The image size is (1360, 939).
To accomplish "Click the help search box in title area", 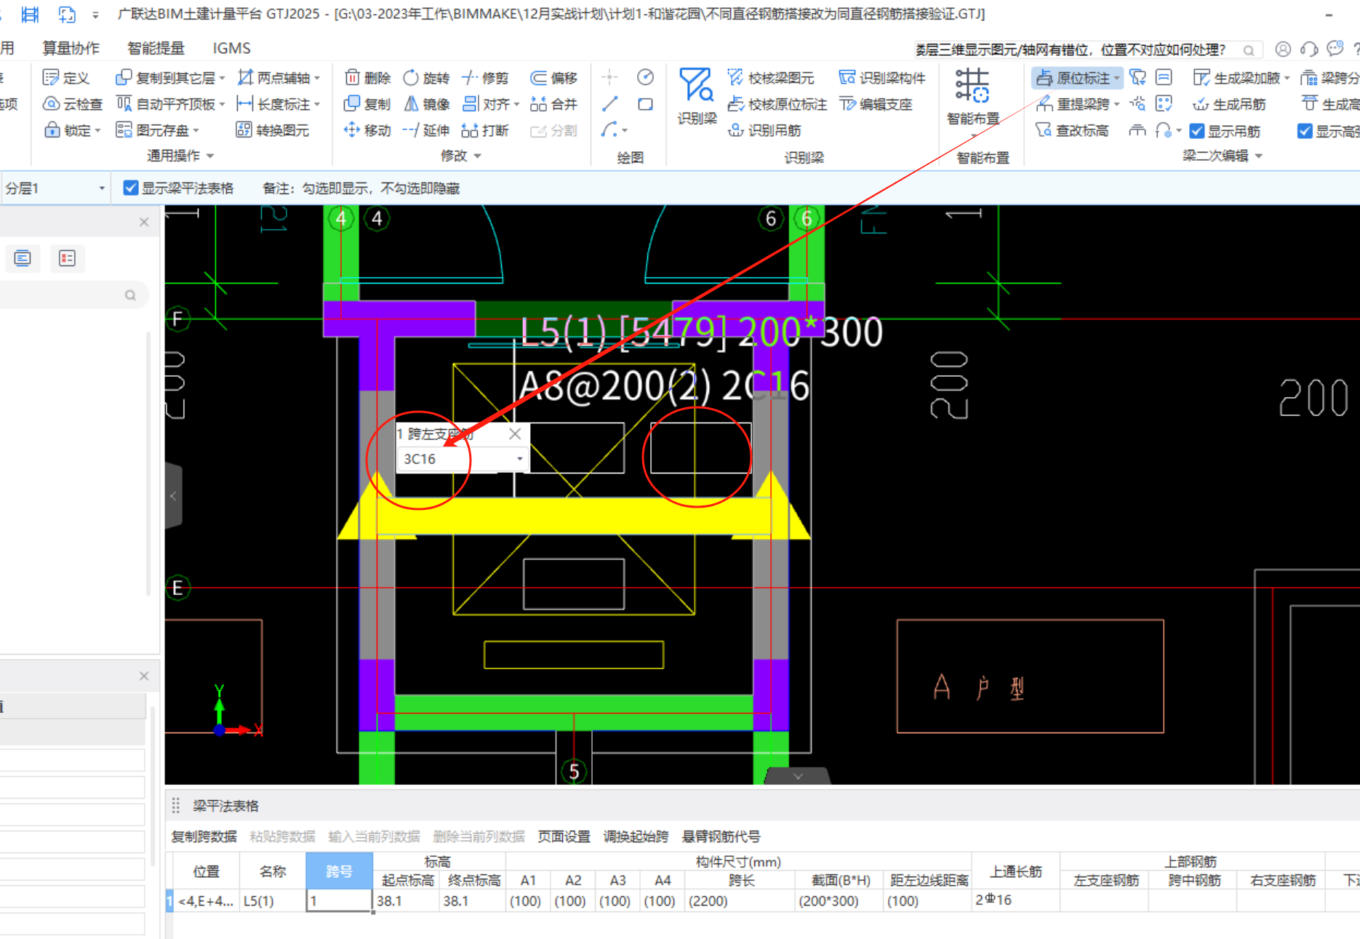I will tap(1088, 49).
